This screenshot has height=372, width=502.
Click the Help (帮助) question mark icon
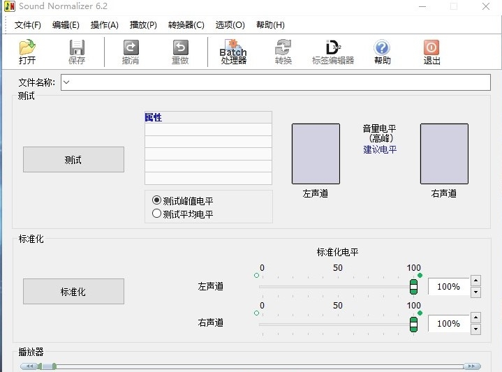click(x=382, y=47)
